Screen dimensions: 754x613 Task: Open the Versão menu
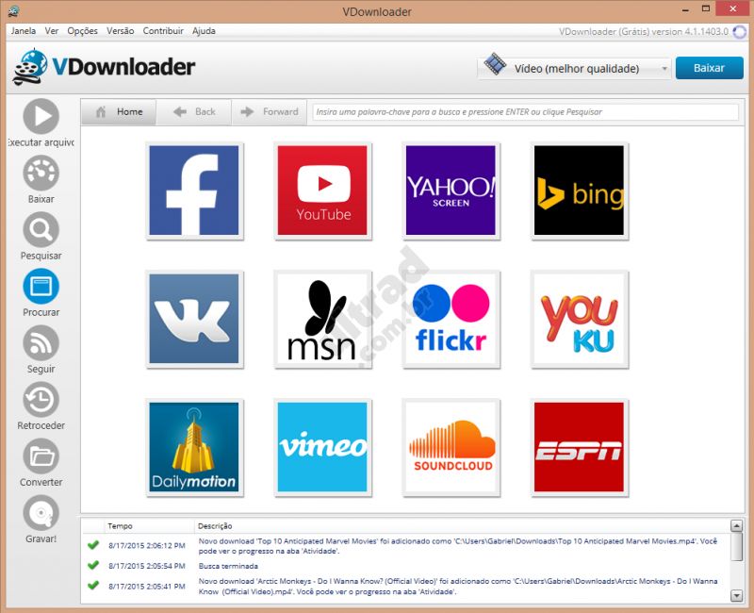point(121,31)
